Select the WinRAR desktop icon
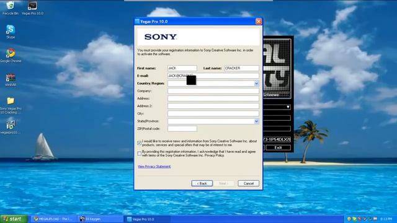The height and width of the screenshot is (223, 397). pos(11,79)
